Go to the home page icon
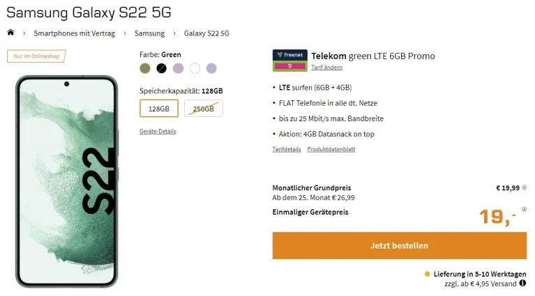 pos(10,33)
